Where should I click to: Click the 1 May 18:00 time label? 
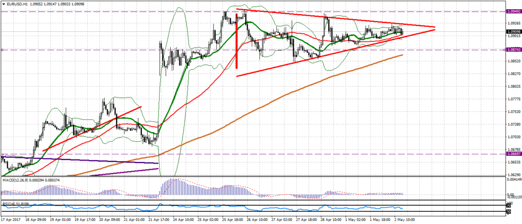pos(380,220)
